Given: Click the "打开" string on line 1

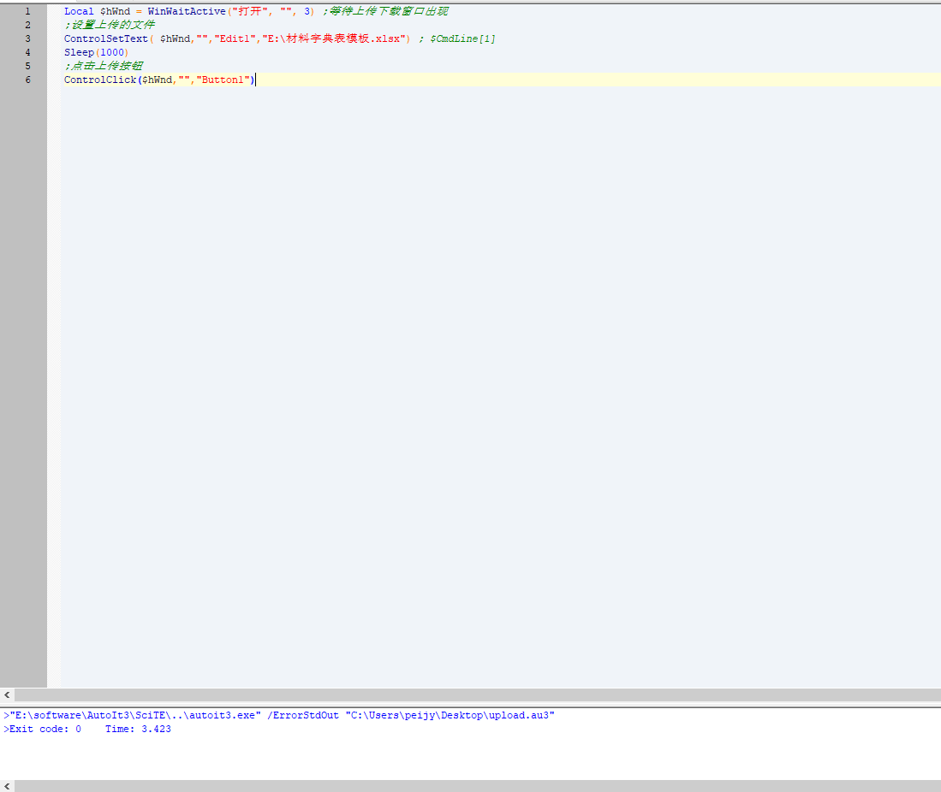Looking at the screenshot, I should pos(250,11).
